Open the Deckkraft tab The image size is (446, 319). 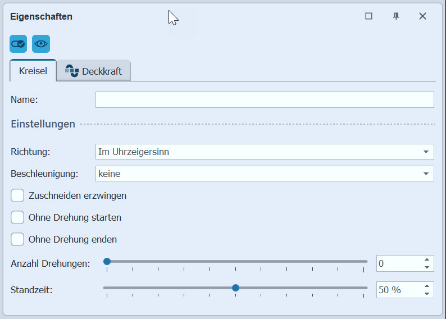[94, 71]
